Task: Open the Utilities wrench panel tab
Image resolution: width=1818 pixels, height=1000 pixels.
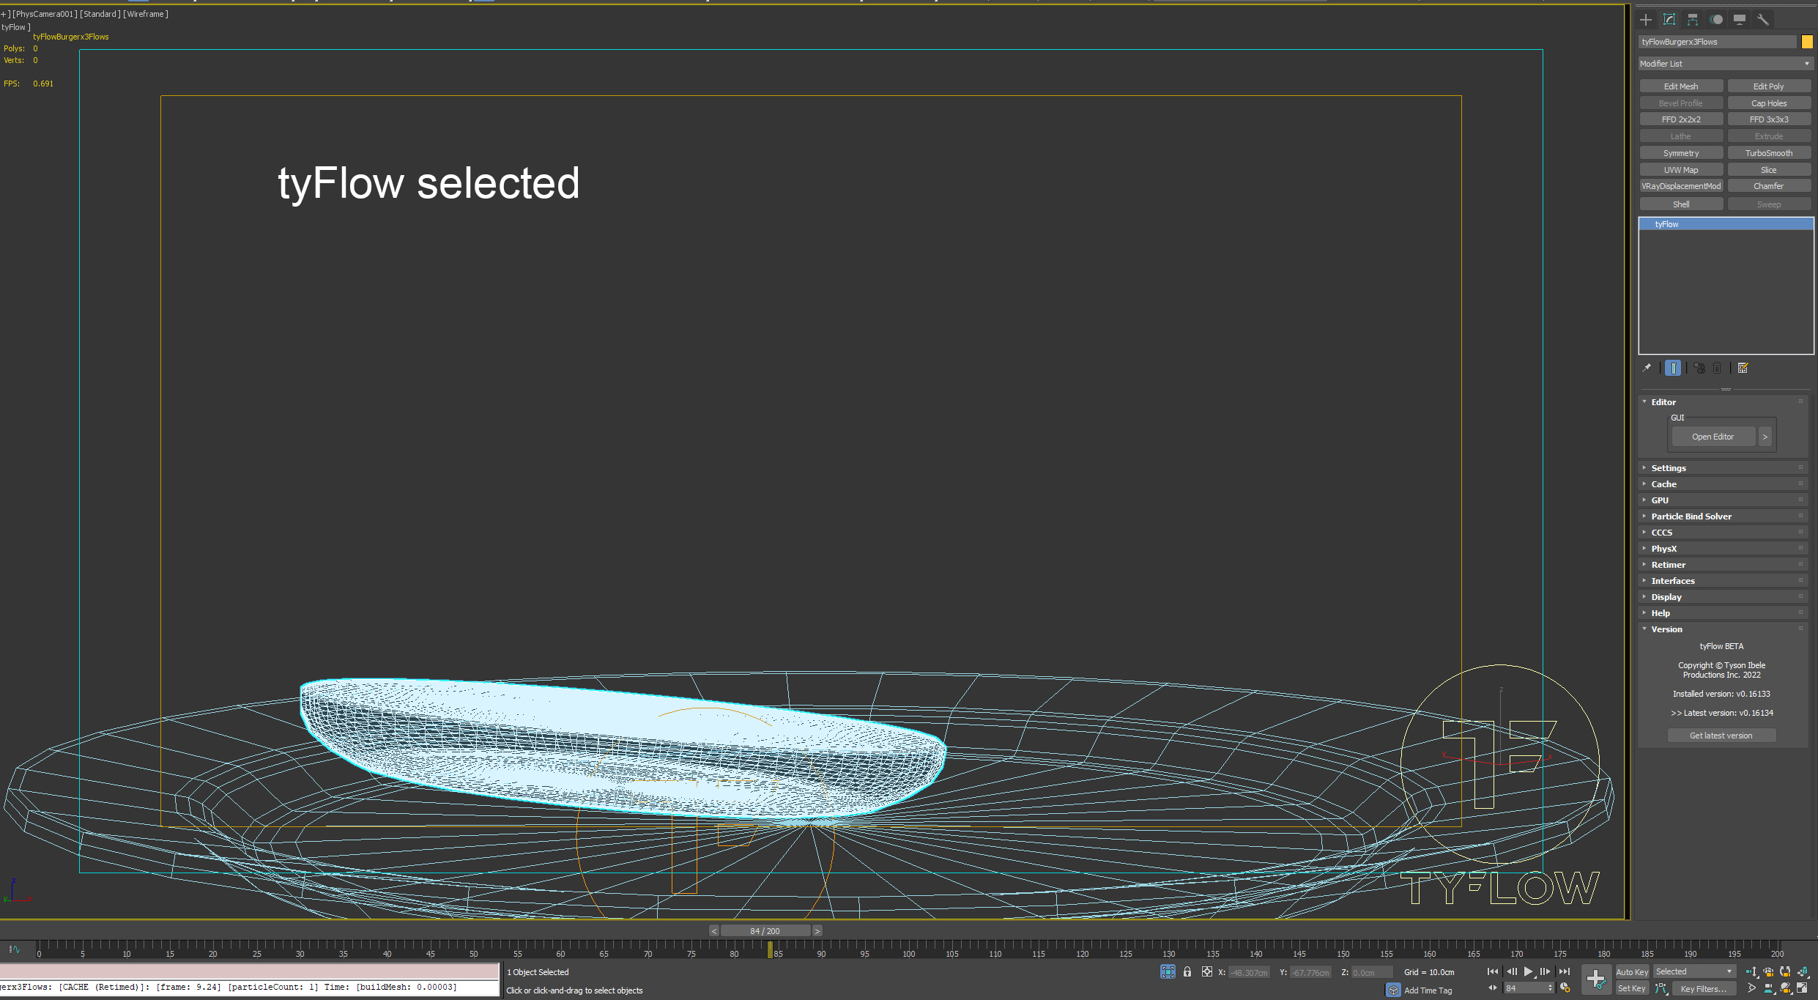Action: coord(1763,20)
